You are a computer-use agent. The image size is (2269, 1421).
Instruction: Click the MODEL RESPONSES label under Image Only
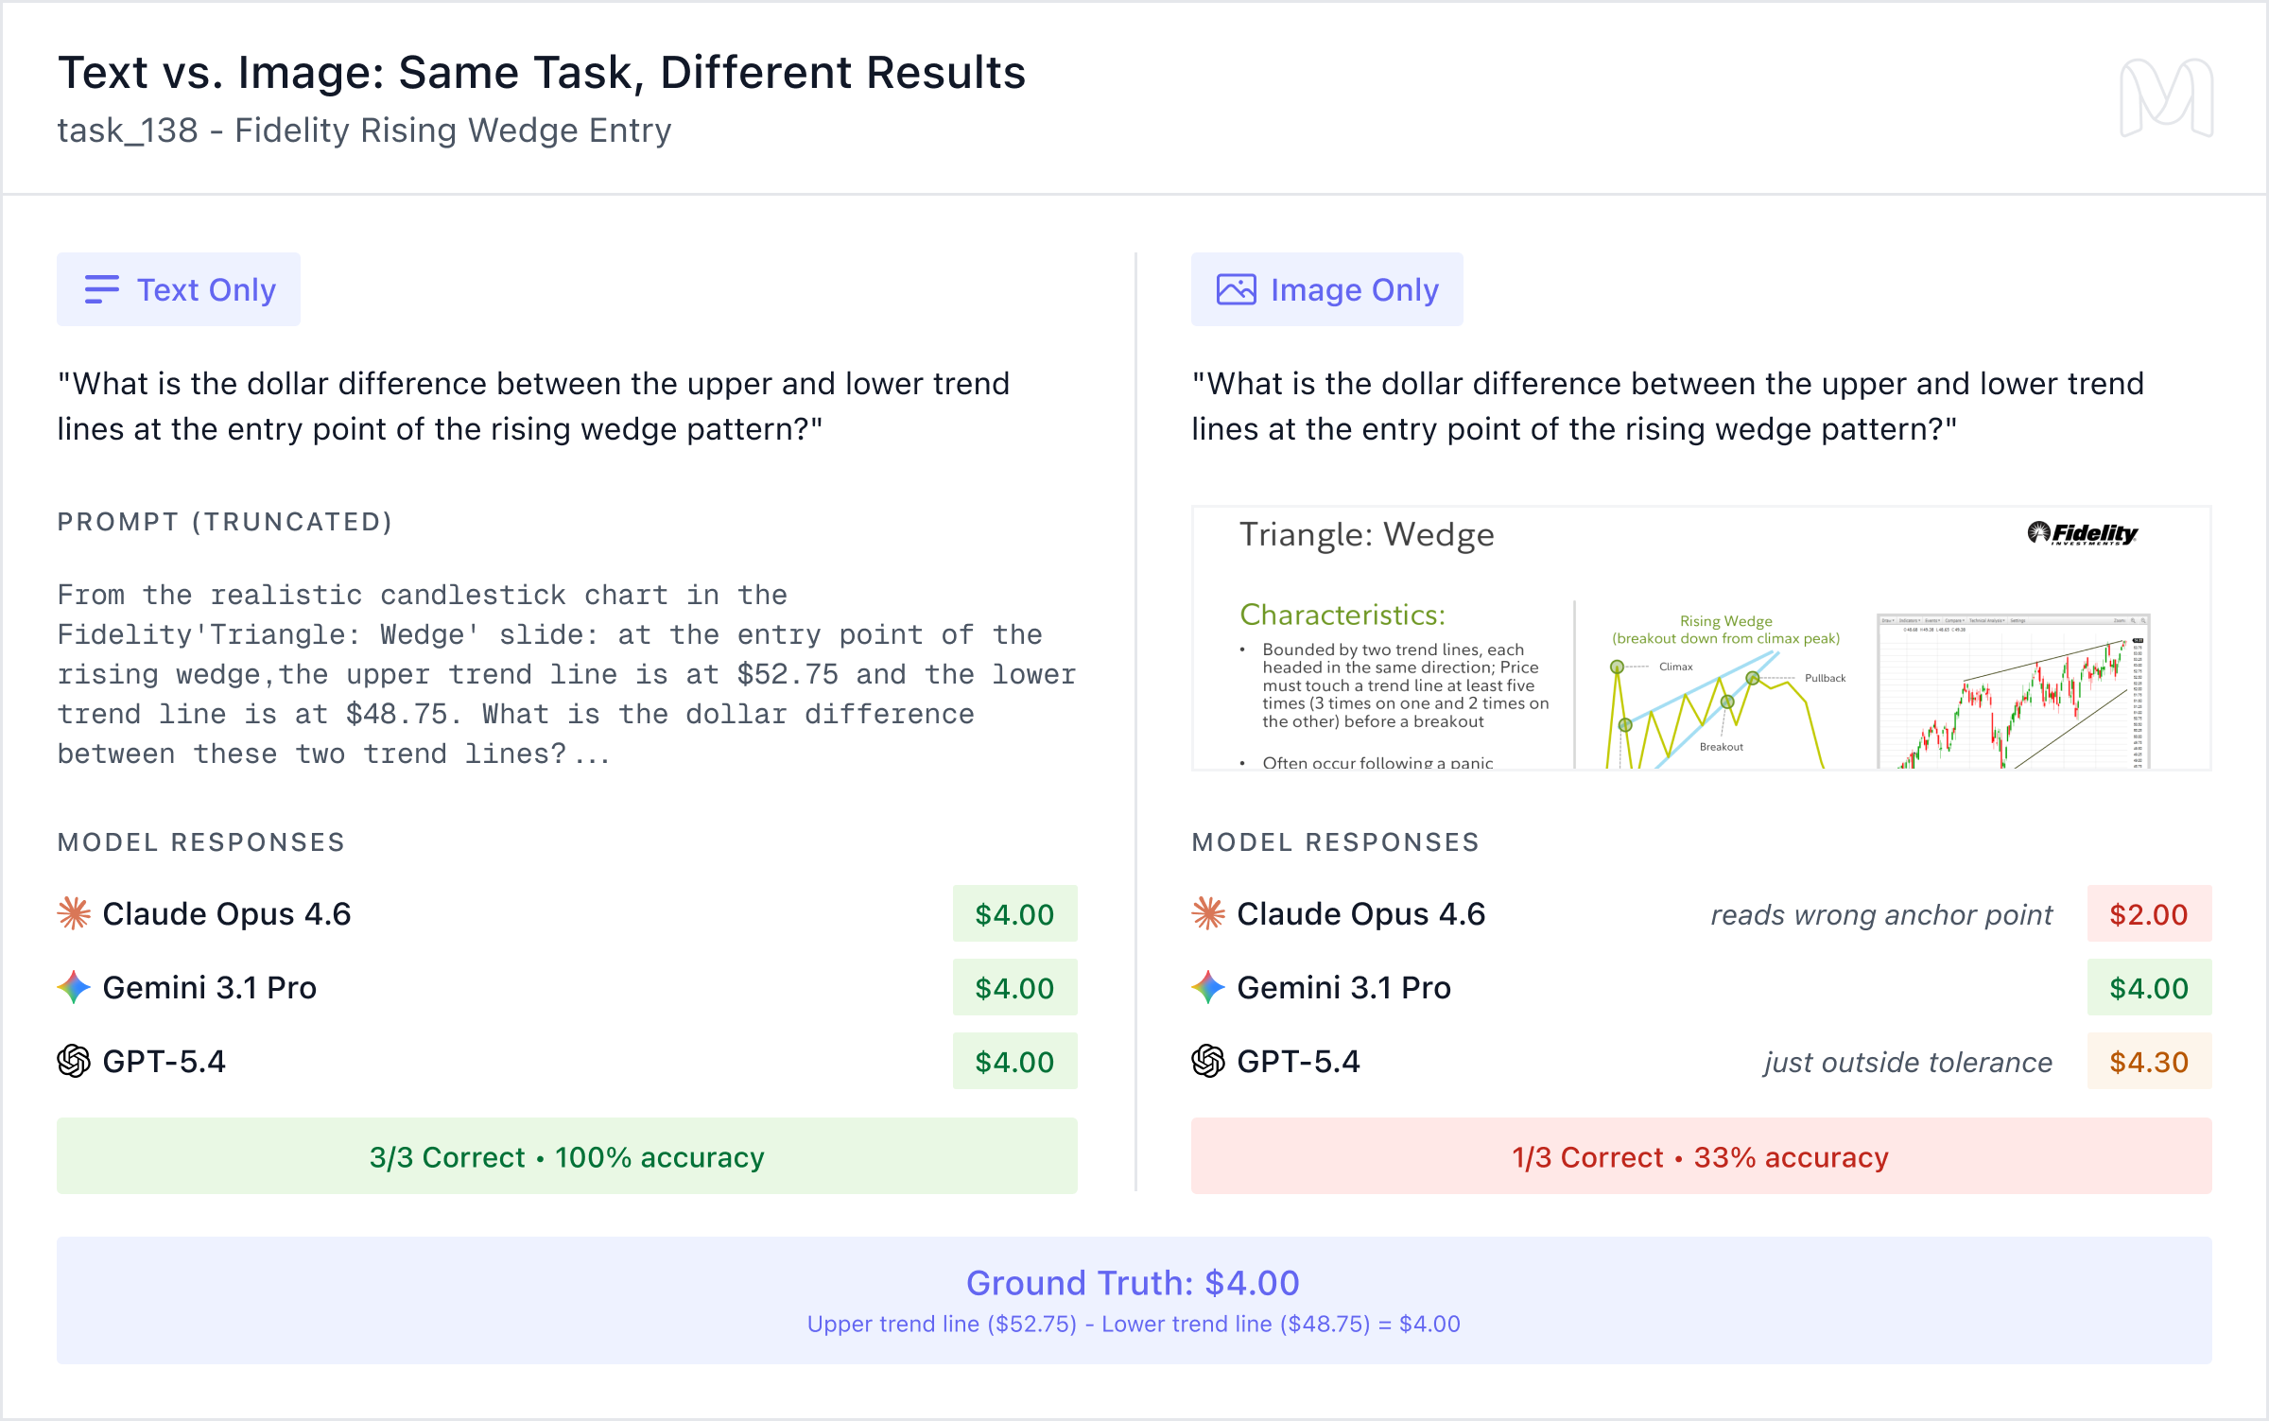(1336, 841)
